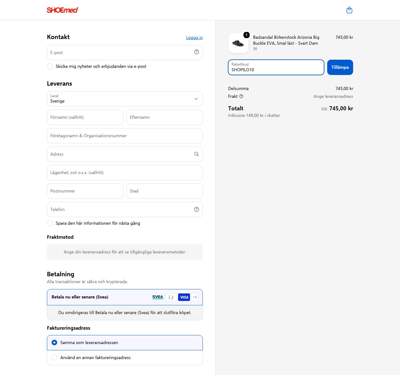Click the Birkenstock sandal product thumbnail
The image size is (400, 375).
pyautogui.click(x=238, y=43)
